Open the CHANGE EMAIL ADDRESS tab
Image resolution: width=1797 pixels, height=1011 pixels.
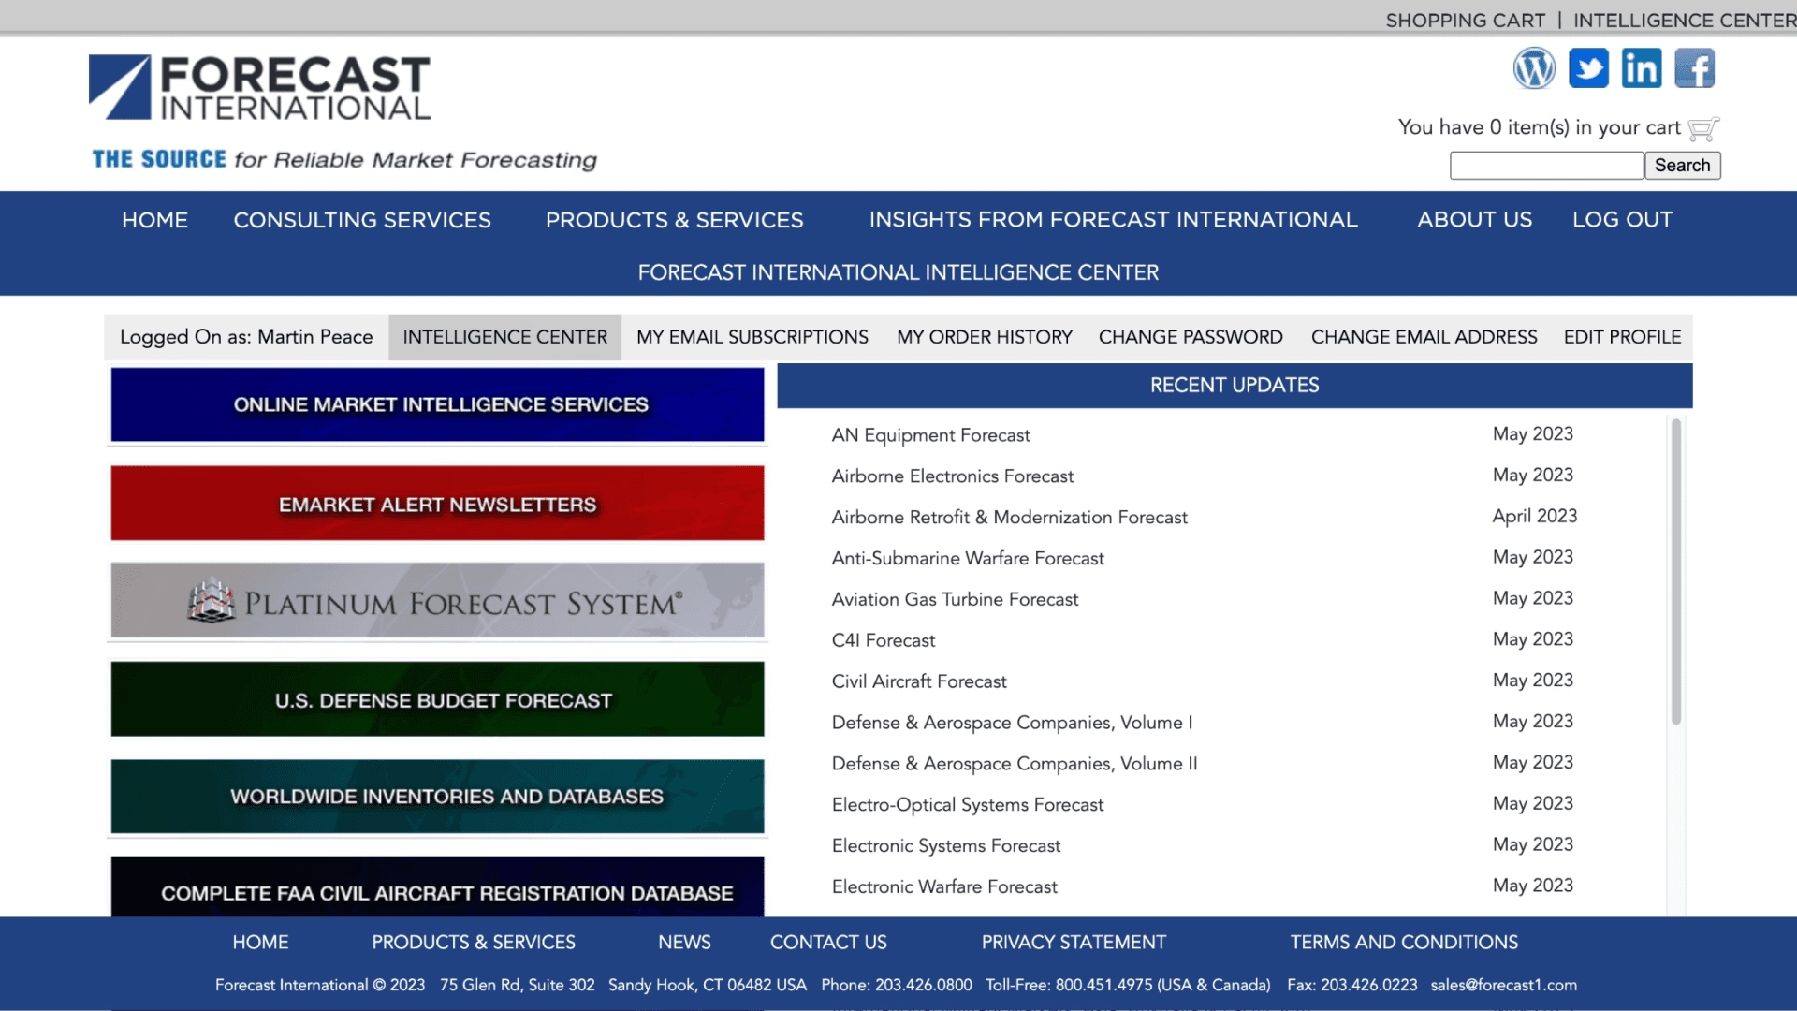pos(1424,337)
